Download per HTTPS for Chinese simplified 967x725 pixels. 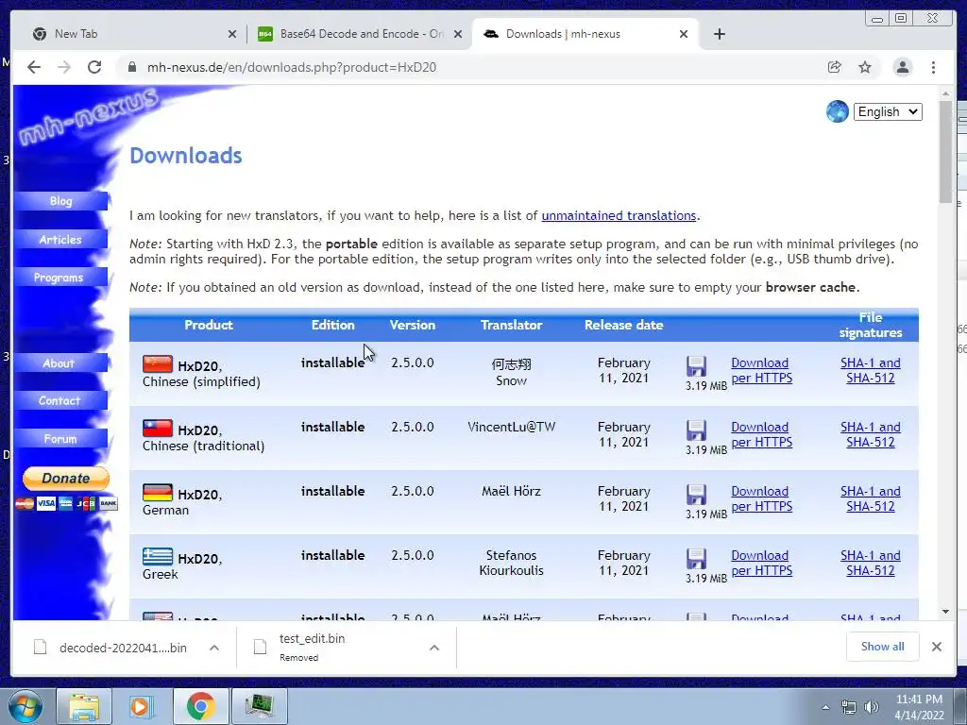click(x=762, y=370)
